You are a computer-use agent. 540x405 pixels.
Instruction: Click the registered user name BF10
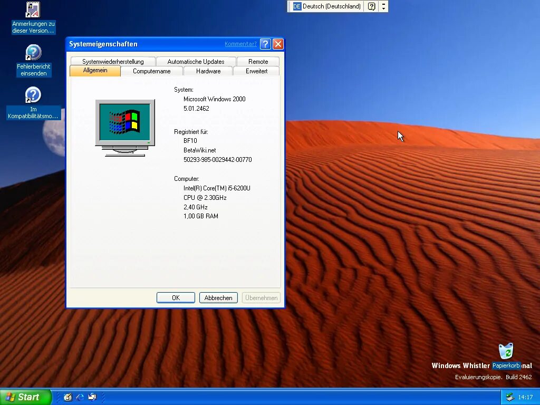point(190,140)
